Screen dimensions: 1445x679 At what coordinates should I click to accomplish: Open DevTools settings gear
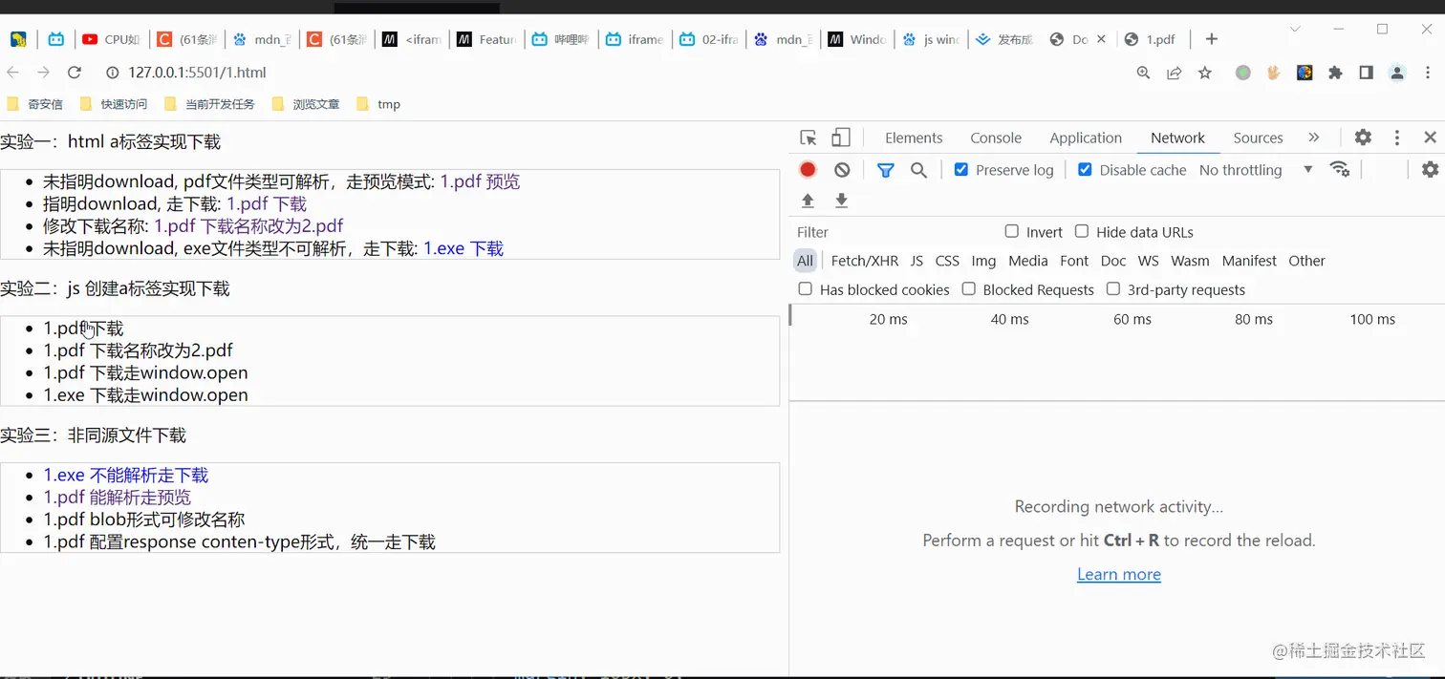1362,138
